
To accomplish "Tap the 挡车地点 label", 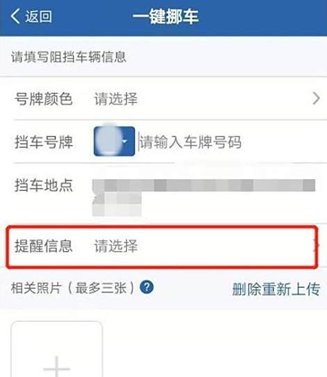I will [44, 185].
